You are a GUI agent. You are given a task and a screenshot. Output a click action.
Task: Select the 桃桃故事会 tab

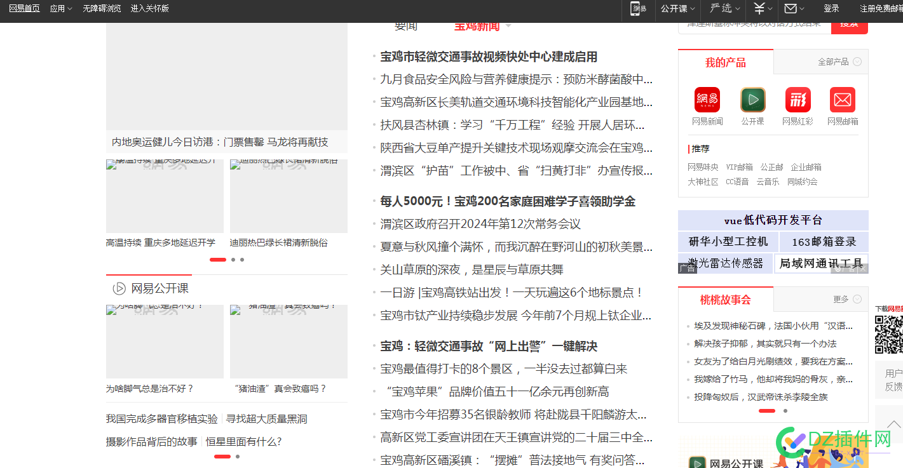click(726, 300)
